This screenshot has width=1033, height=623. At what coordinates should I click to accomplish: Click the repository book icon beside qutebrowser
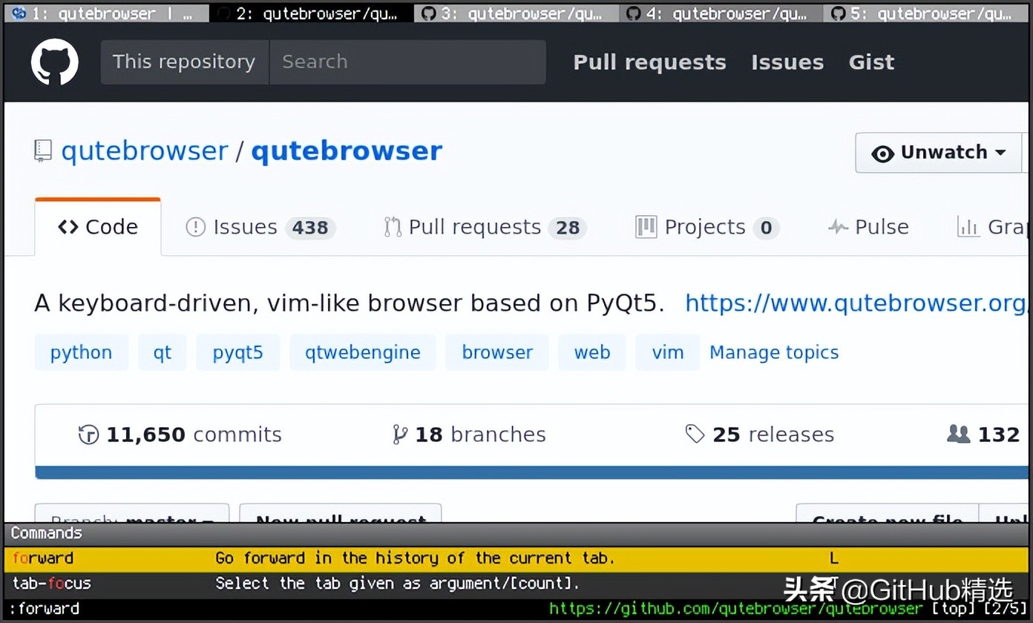(42, 150)
